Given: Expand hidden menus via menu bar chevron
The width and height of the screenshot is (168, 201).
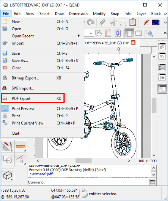Looking at the screenshot, I should click(x=165, y=13).
